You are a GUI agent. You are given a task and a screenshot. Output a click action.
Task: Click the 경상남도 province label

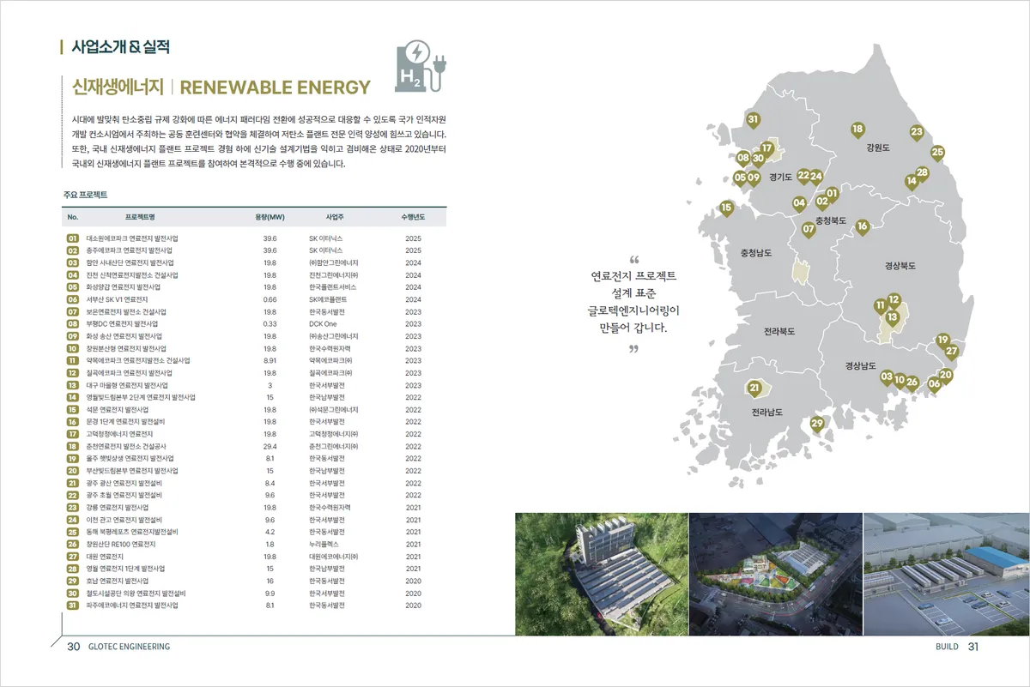click(861, 366)
